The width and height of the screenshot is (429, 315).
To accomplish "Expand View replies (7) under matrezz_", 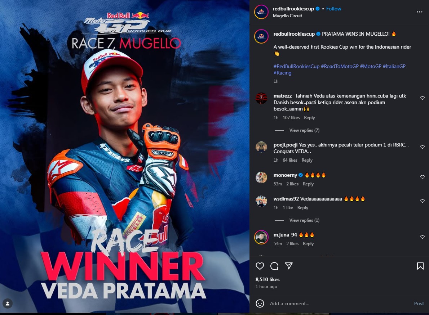I will point(304,130).
